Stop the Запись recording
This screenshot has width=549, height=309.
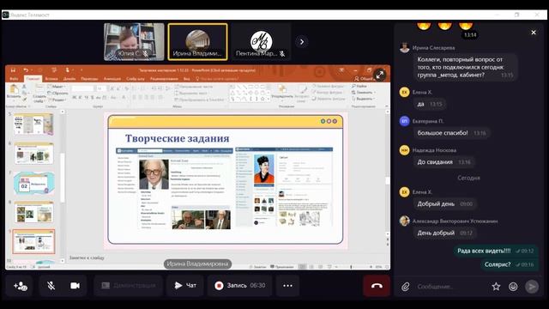(240, 286)
